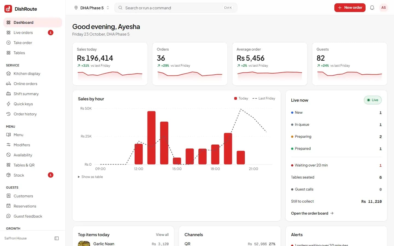Click the Live status pill
The image size is (394, 246).
(373, 100)
